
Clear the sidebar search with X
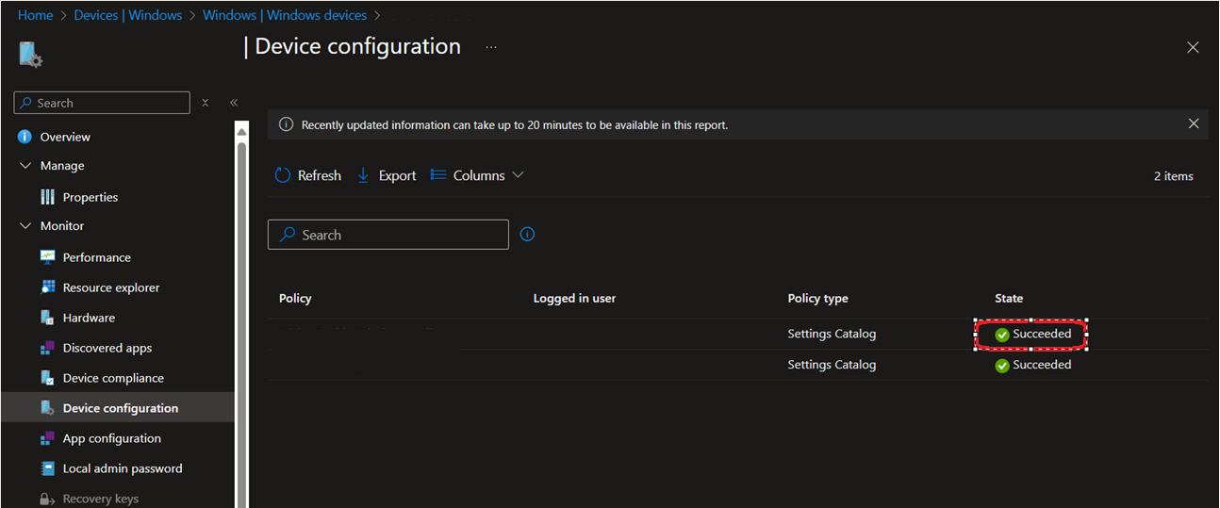(206, 103)
